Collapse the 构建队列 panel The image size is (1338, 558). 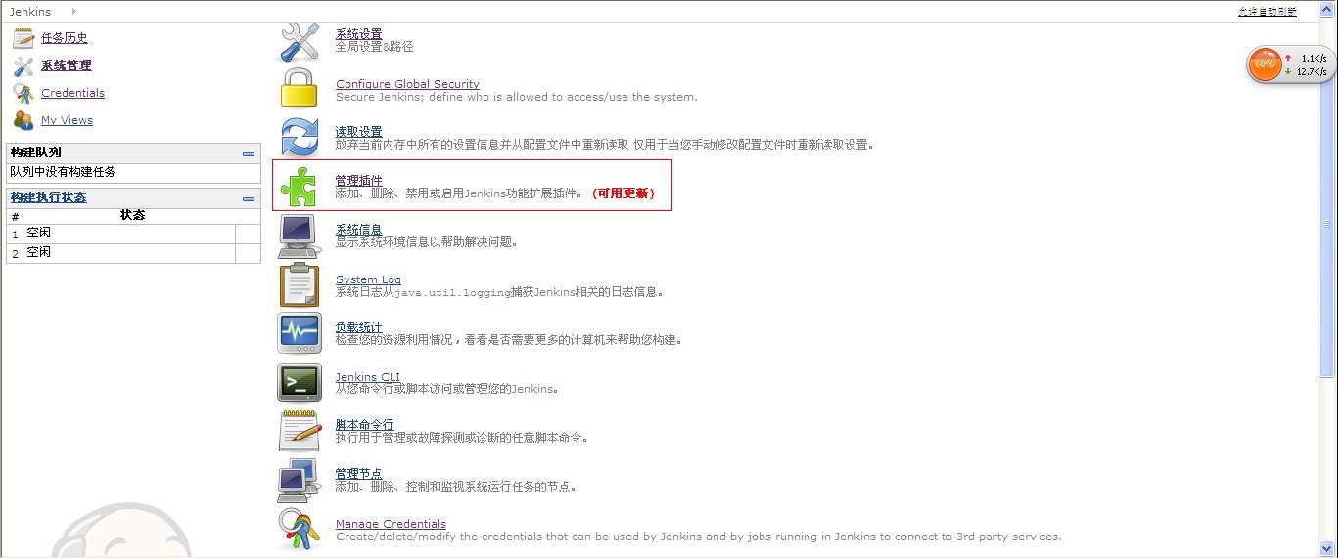click(x=249, y=153)
